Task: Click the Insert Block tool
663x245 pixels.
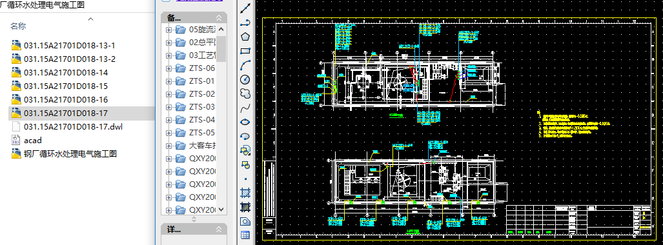Action: coord(245,150)
